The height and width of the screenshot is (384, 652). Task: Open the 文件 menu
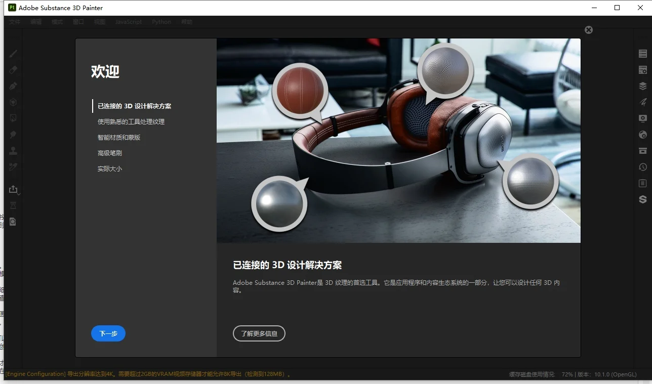coord(15,22)
